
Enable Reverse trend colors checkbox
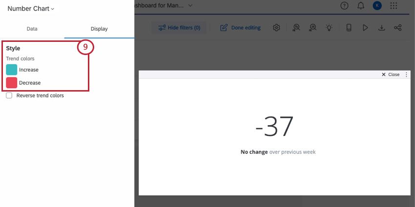(9, 95)
